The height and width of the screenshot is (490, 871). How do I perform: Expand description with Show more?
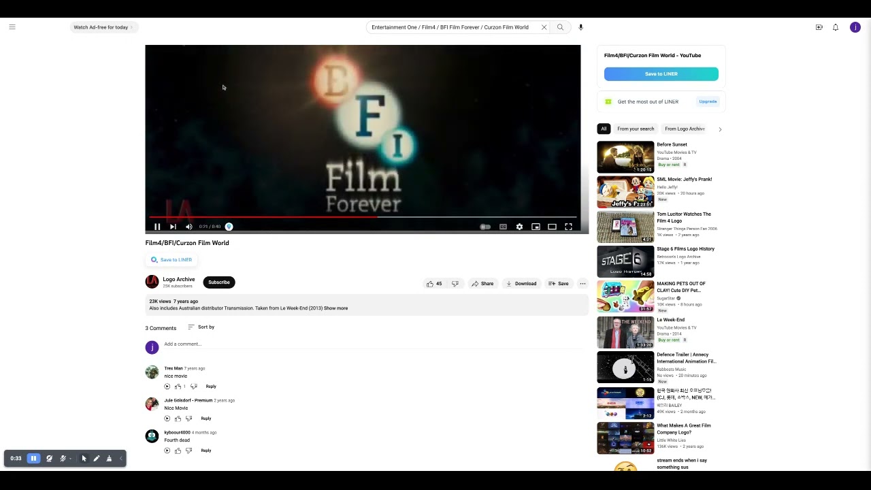(335, 308)
